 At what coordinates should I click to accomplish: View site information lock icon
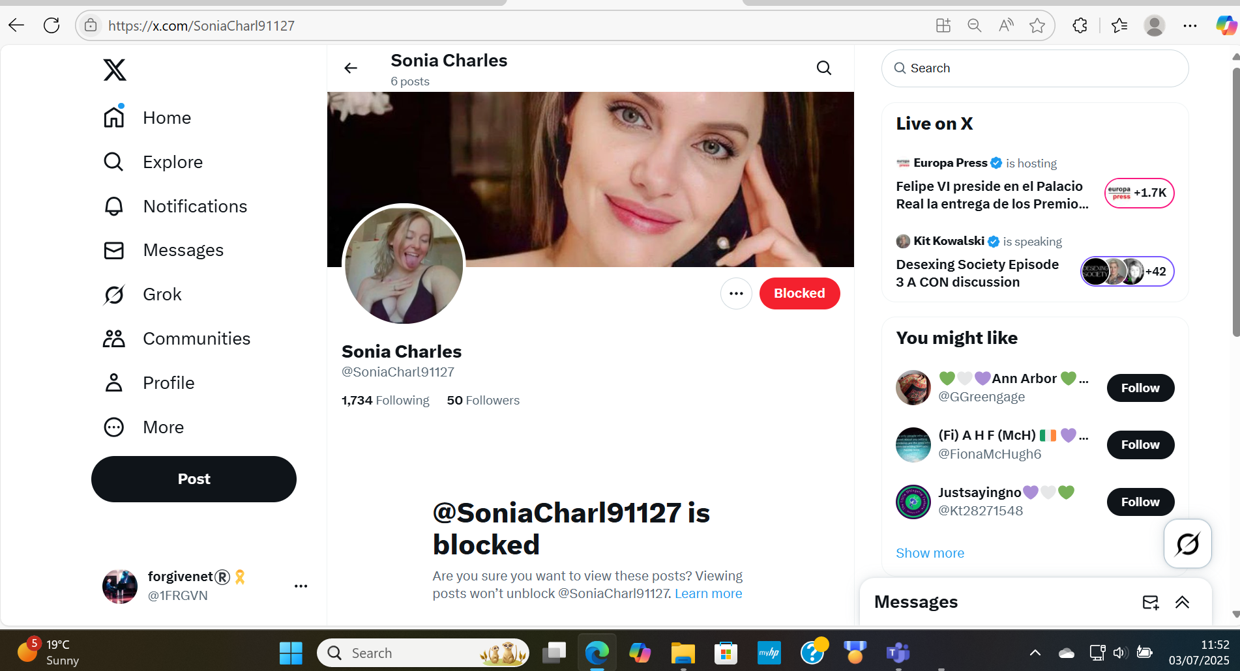[x=91, y=25]
